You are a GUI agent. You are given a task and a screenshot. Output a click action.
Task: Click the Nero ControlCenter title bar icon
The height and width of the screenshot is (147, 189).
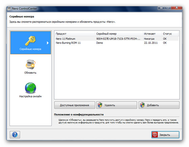tap(9, 9)
